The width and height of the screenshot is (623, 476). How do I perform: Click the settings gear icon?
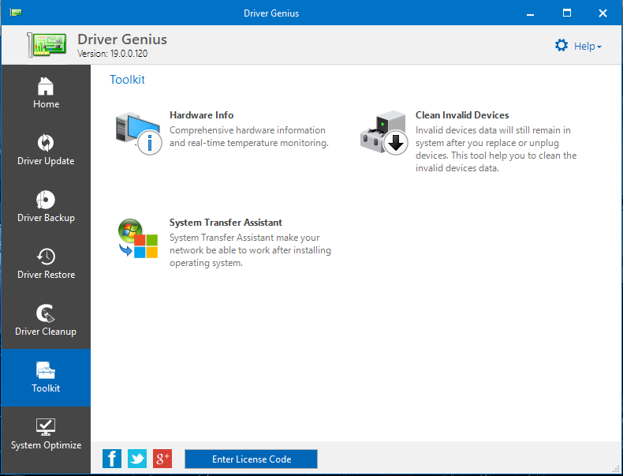pyautogui.click(x=561, y=45)
